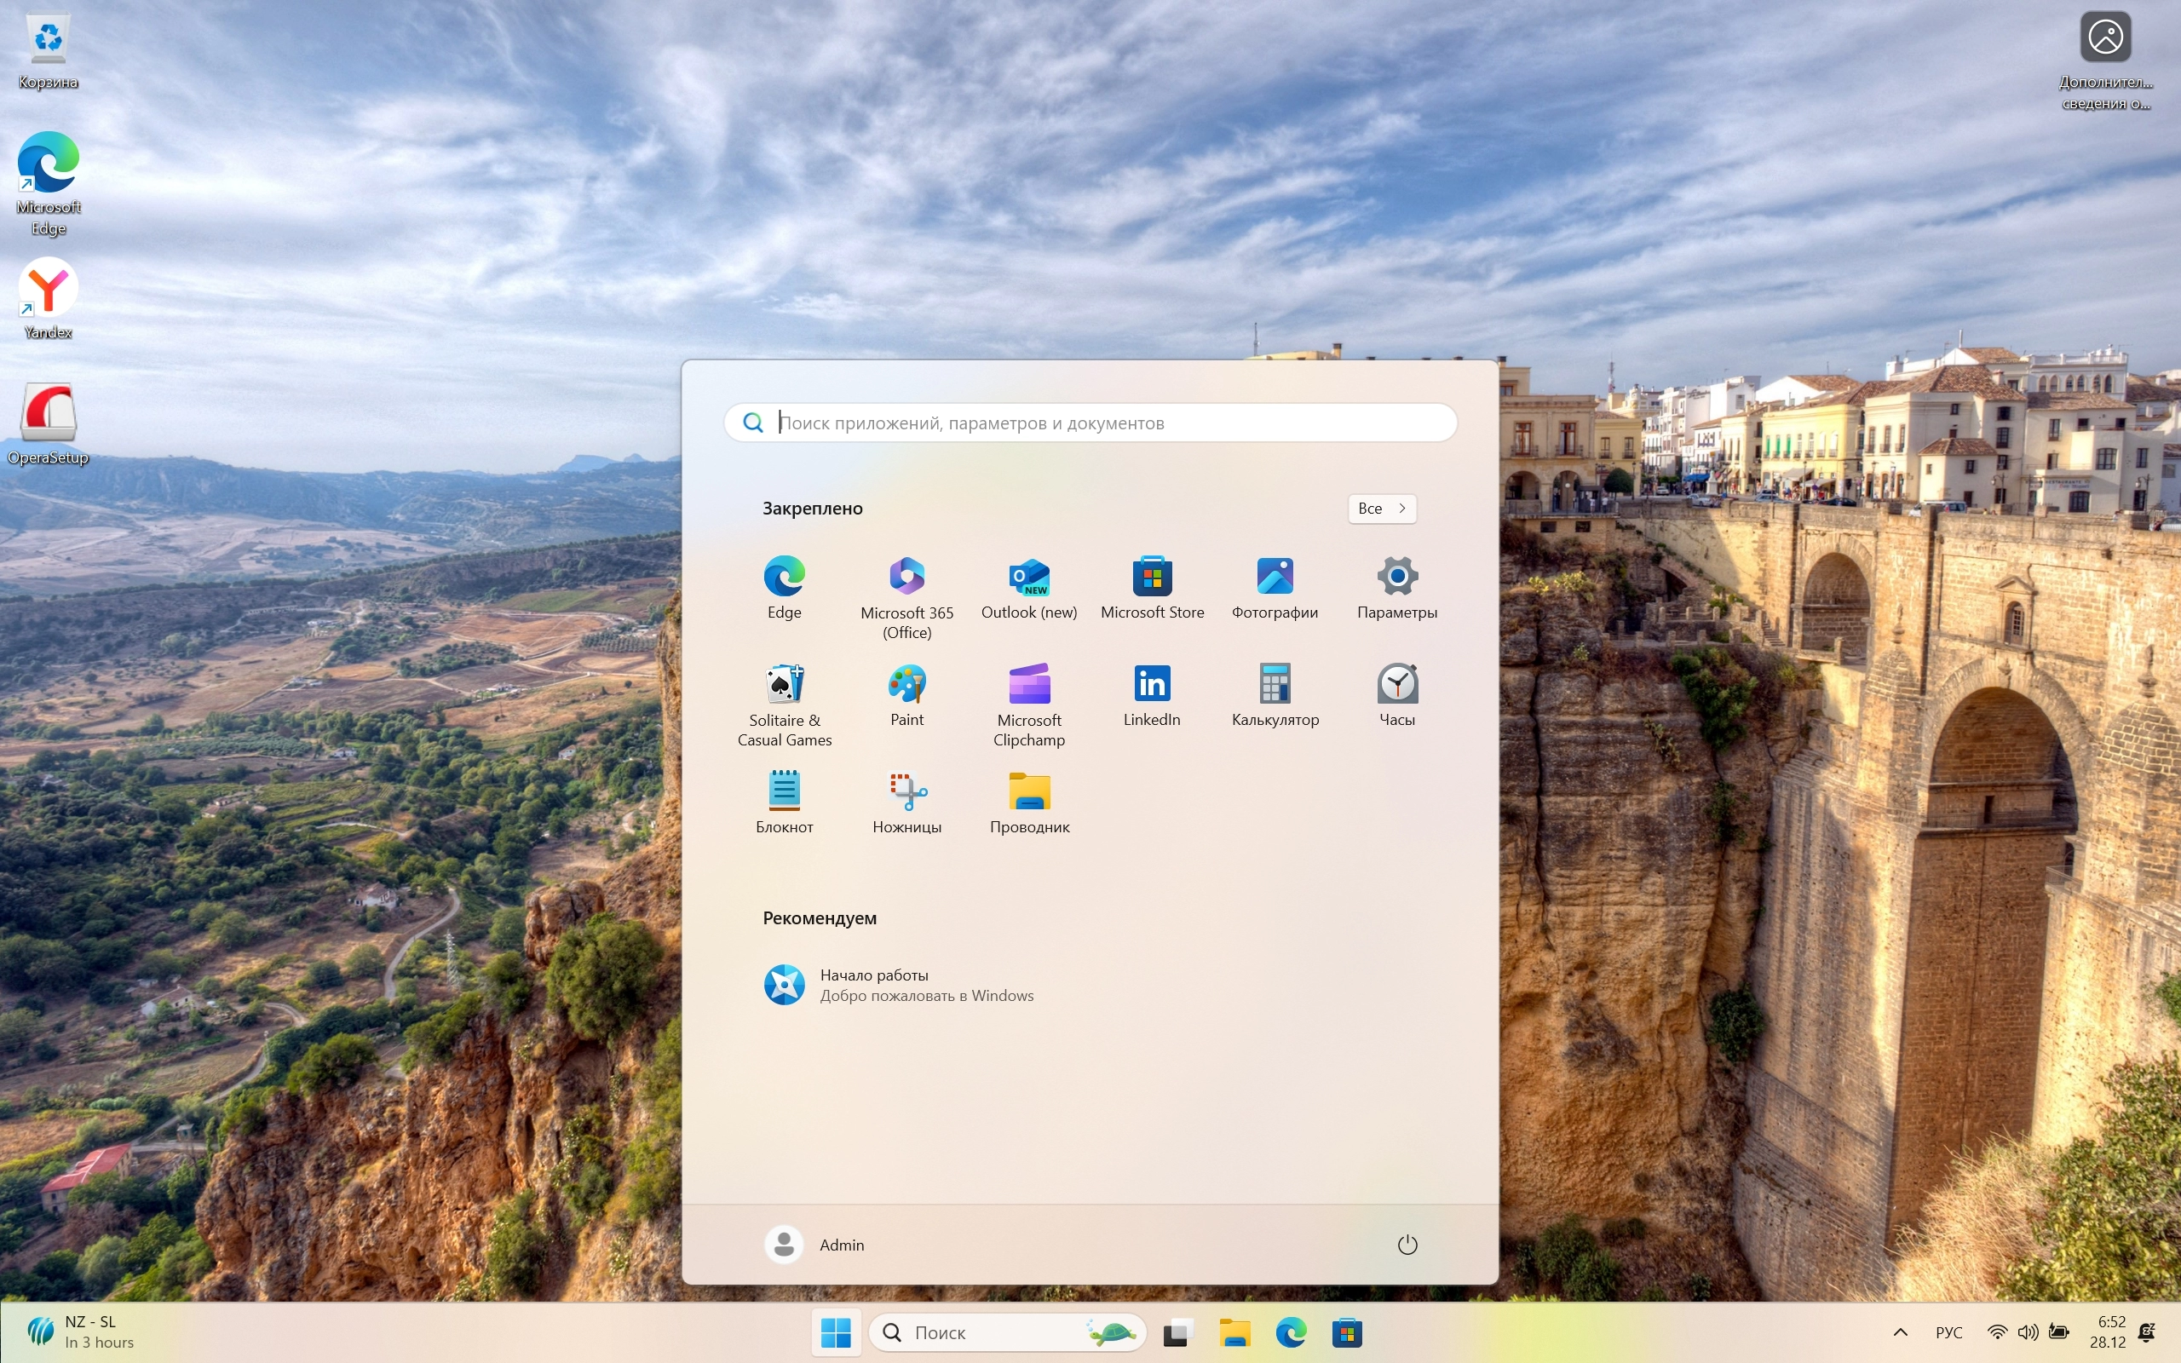Open Ножницы snipping tool
This screenshot has width=2181, height=1363.
(x=906, y=792)
